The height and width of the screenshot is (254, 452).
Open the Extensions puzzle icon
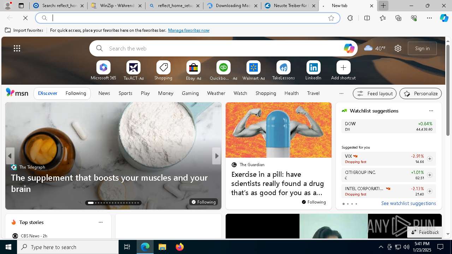click(350, 18)
